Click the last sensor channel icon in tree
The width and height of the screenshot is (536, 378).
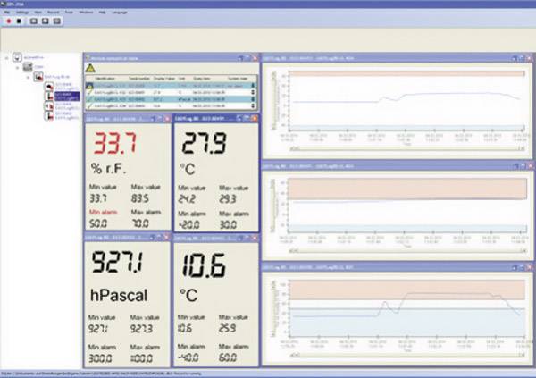pos(48,116)
